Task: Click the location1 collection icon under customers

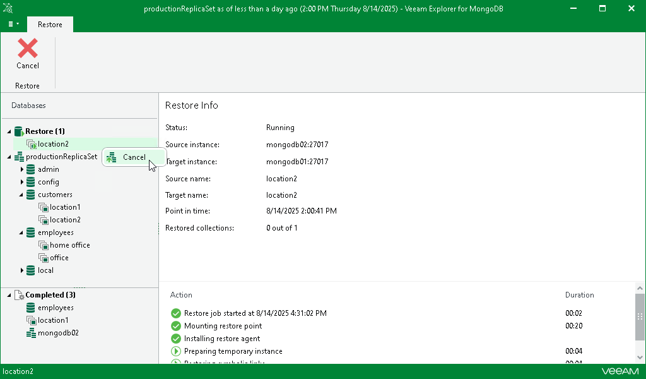Action: coord(44,207)
